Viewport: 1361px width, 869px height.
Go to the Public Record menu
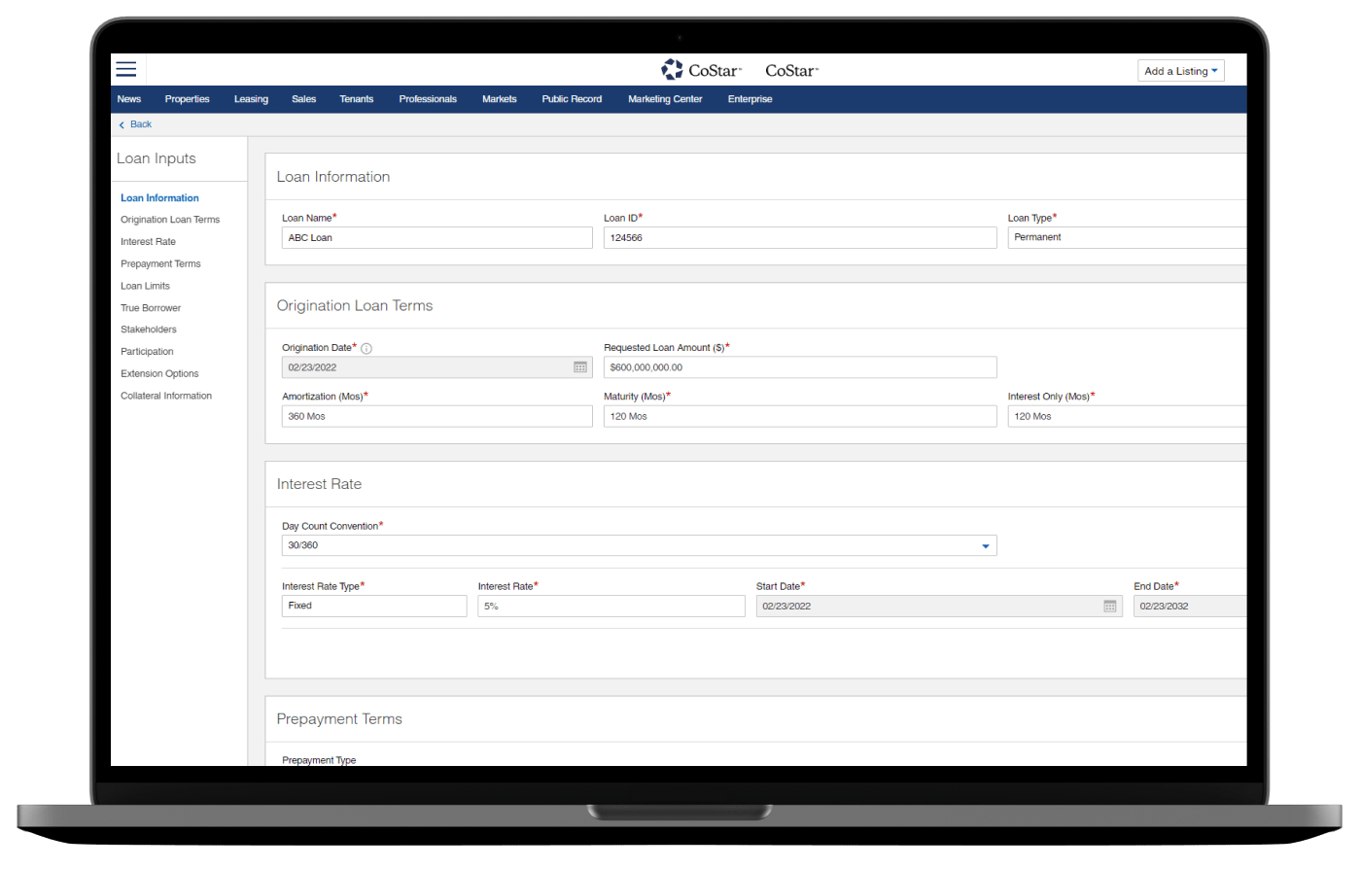coord(572,99)
